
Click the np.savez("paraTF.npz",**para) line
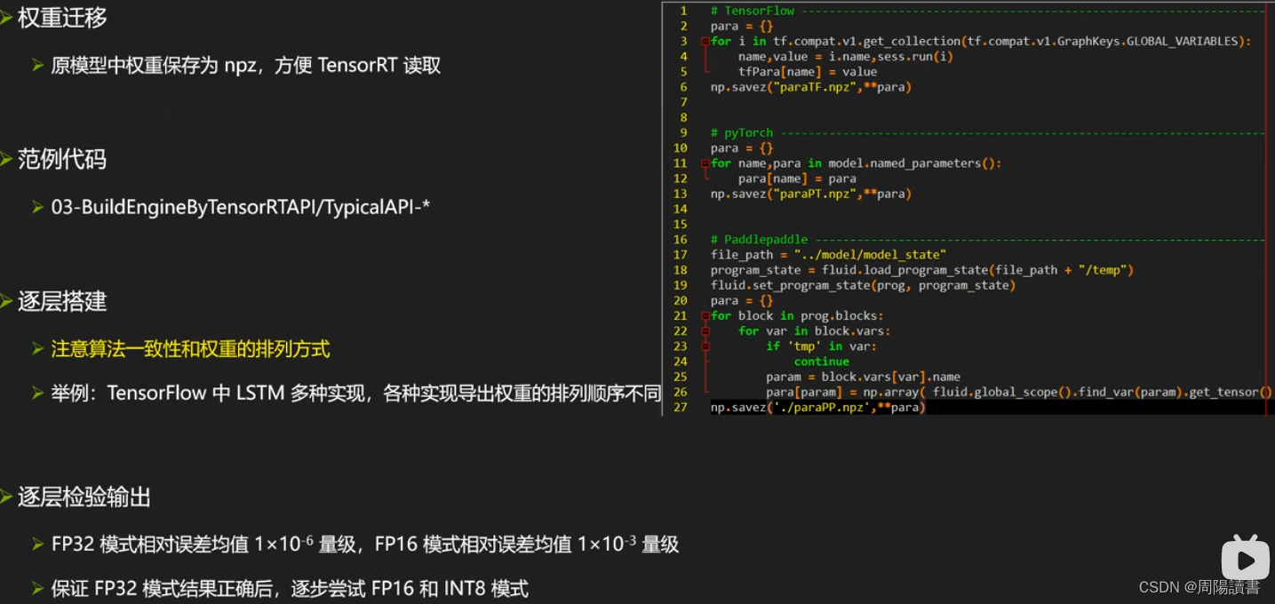click(811, 87)
